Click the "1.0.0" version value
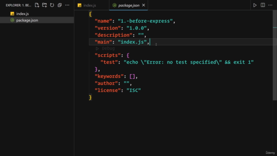This screenshot has width=277, height=156. [137, 28]
